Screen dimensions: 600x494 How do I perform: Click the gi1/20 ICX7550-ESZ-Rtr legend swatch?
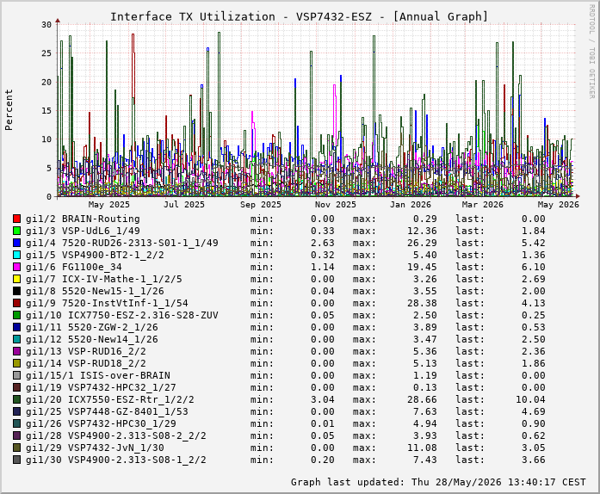(x=16, y=399)
